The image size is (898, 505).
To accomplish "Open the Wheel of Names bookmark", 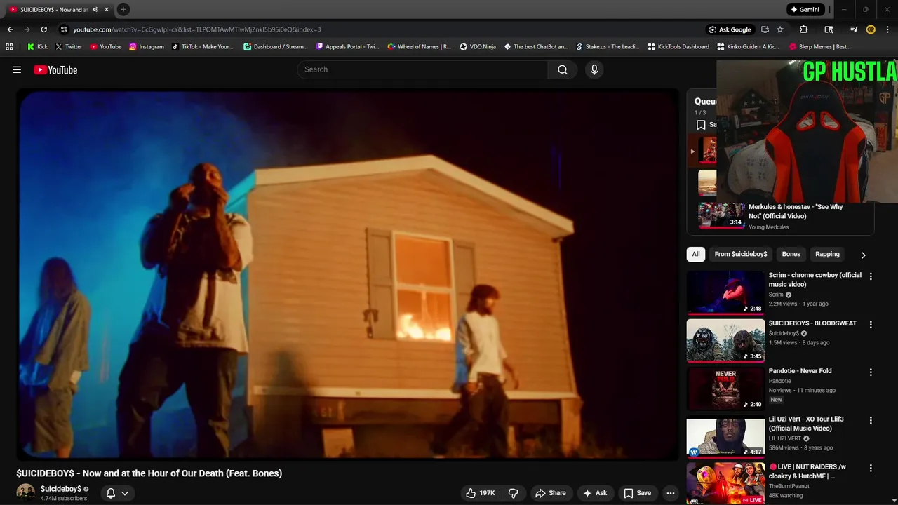I will coord(419,47).
